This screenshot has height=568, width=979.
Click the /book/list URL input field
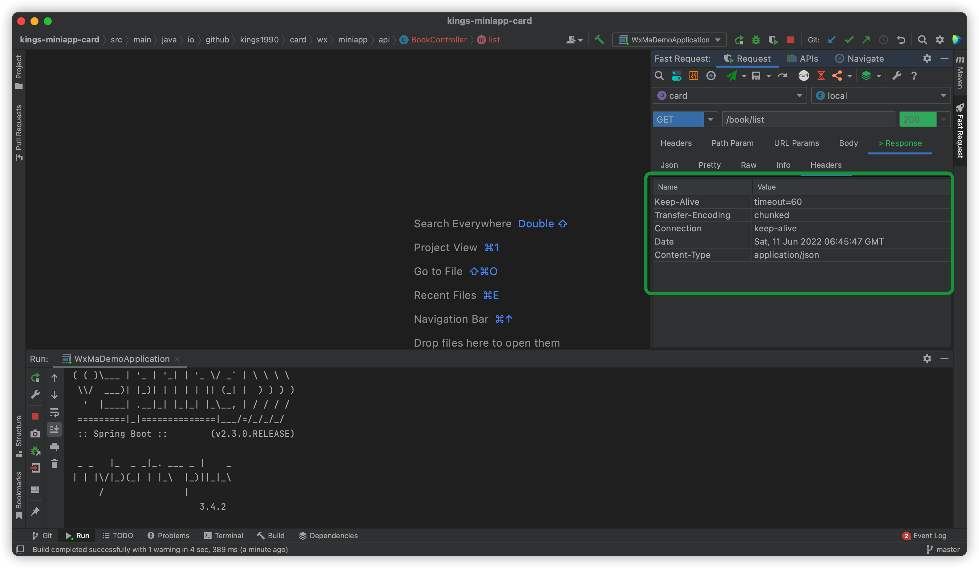tap(809, 120)
